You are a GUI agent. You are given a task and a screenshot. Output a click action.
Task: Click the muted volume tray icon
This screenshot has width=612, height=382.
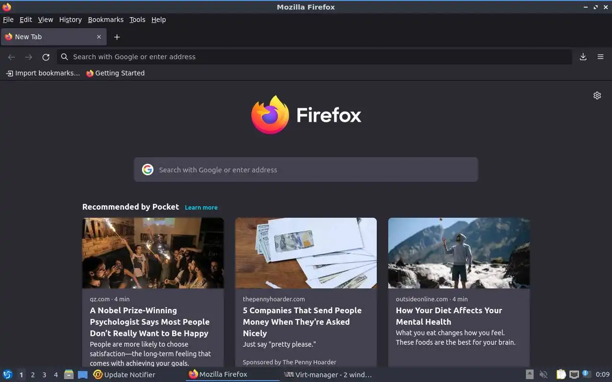tap(544, 374)
